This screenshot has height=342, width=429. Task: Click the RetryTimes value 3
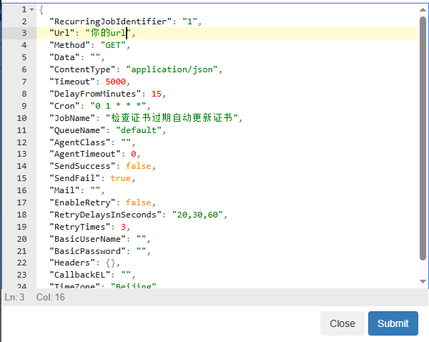(123, 227)
